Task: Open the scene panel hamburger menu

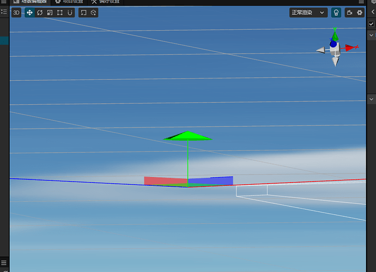Action: pyautogui.click(x=361, y=2)
